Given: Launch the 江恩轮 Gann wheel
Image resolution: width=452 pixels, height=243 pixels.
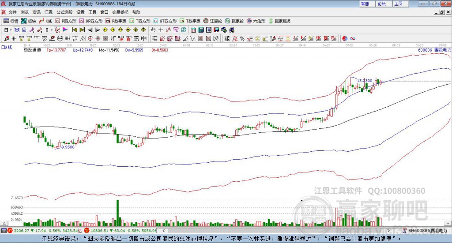Looking at the screenshot, I should click(x=213, y=21).
